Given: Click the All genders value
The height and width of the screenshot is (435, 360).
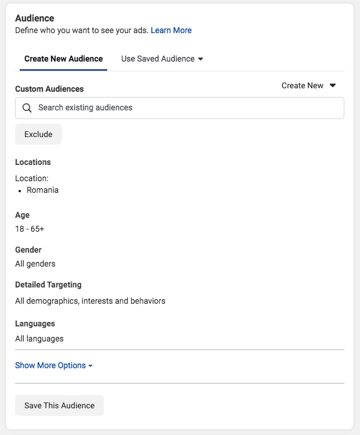Looking at the screenshot, I should click(35, 264).
